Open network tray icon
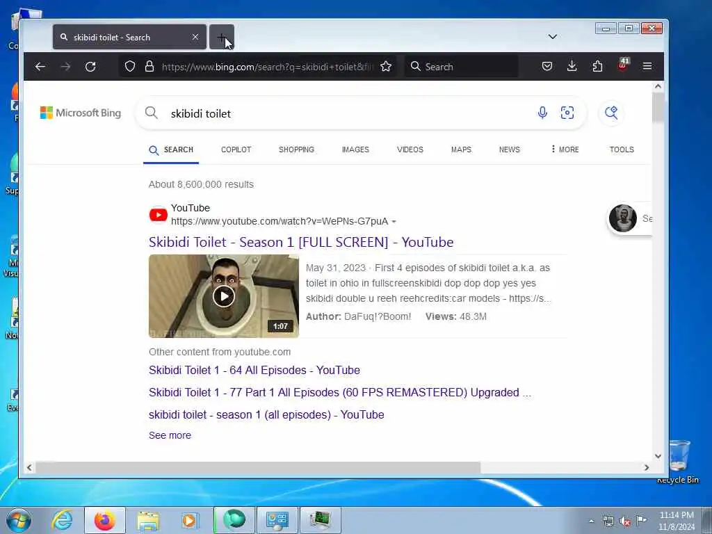712x534 pixels. click(608, 521)
